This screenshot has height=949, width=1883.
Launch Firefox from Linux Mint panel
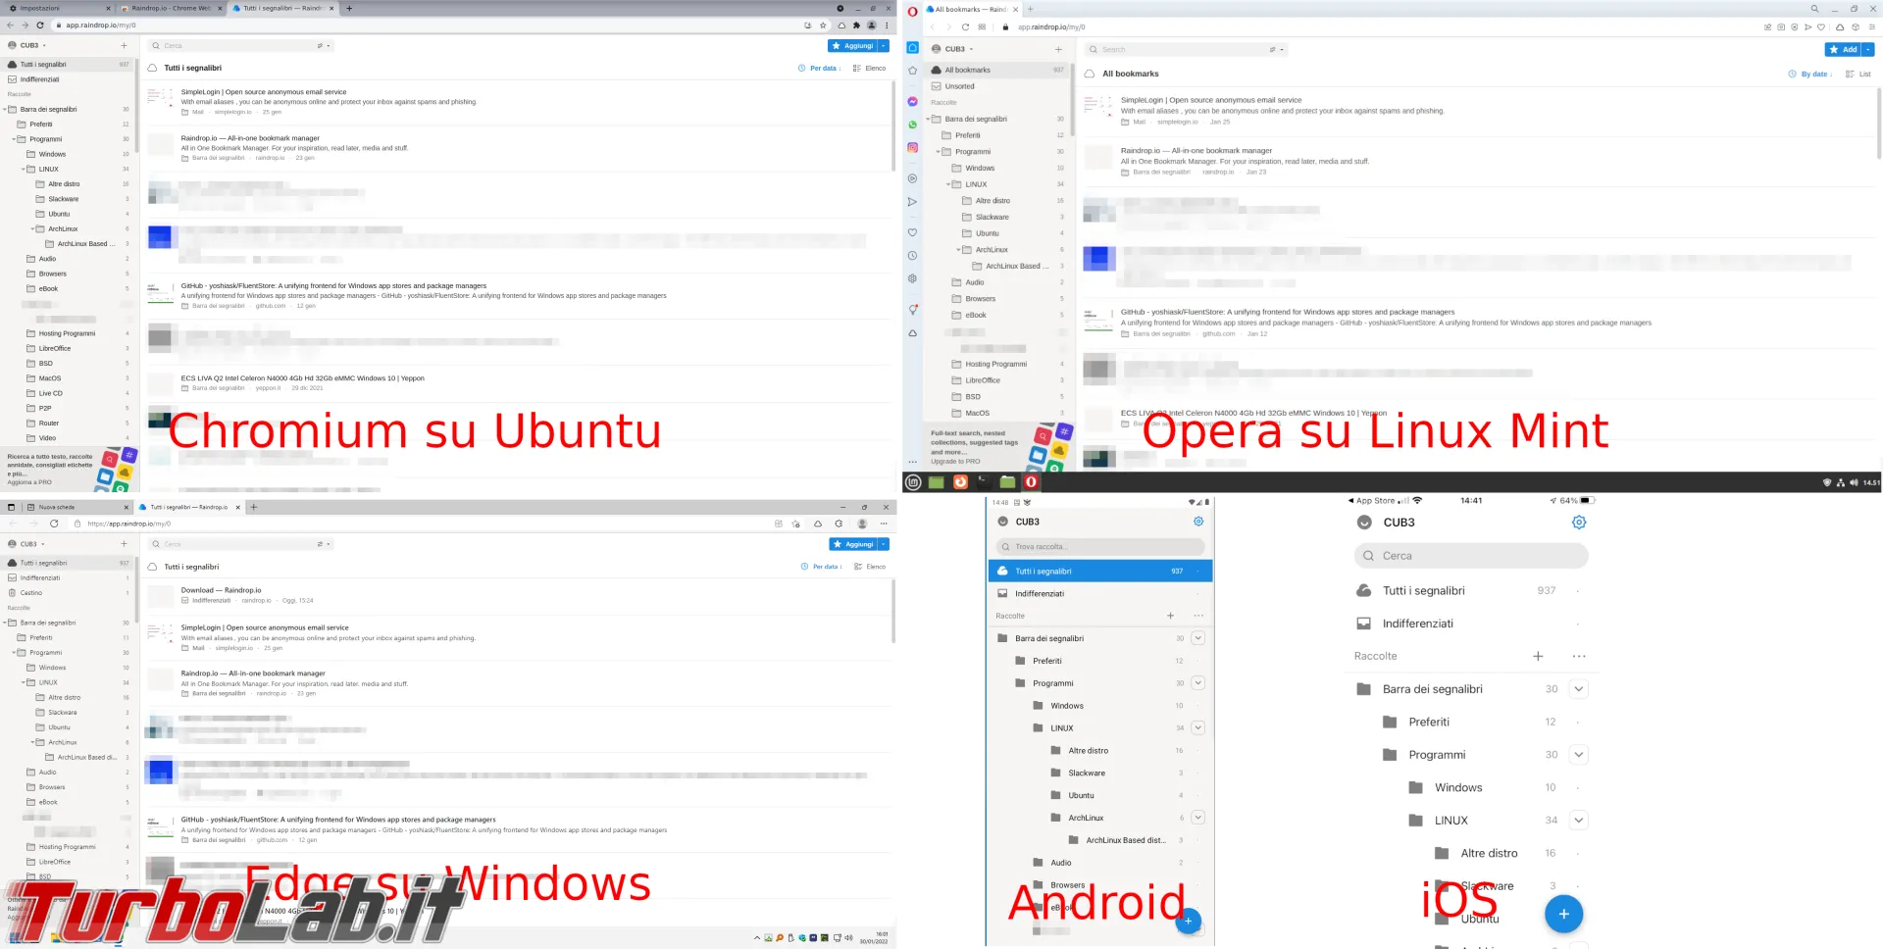960,482
